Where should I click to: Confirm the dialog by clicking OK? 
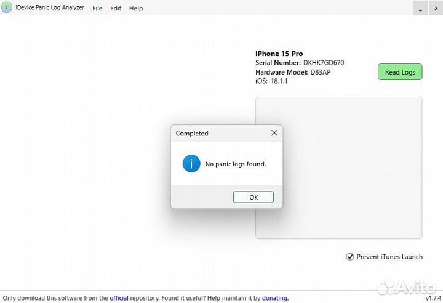pos(253,197)
